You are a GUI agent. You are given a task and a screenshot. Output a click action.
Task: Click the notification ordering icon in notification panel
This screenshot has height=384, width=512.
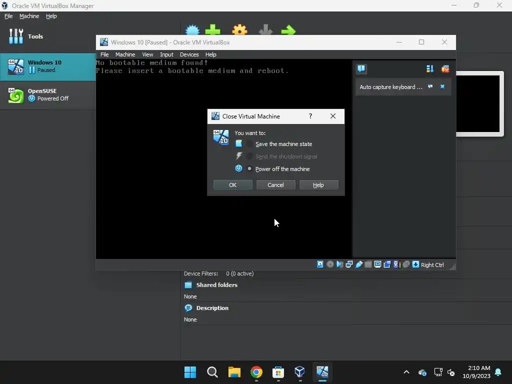pyautogui.click(x=429, y=69)
